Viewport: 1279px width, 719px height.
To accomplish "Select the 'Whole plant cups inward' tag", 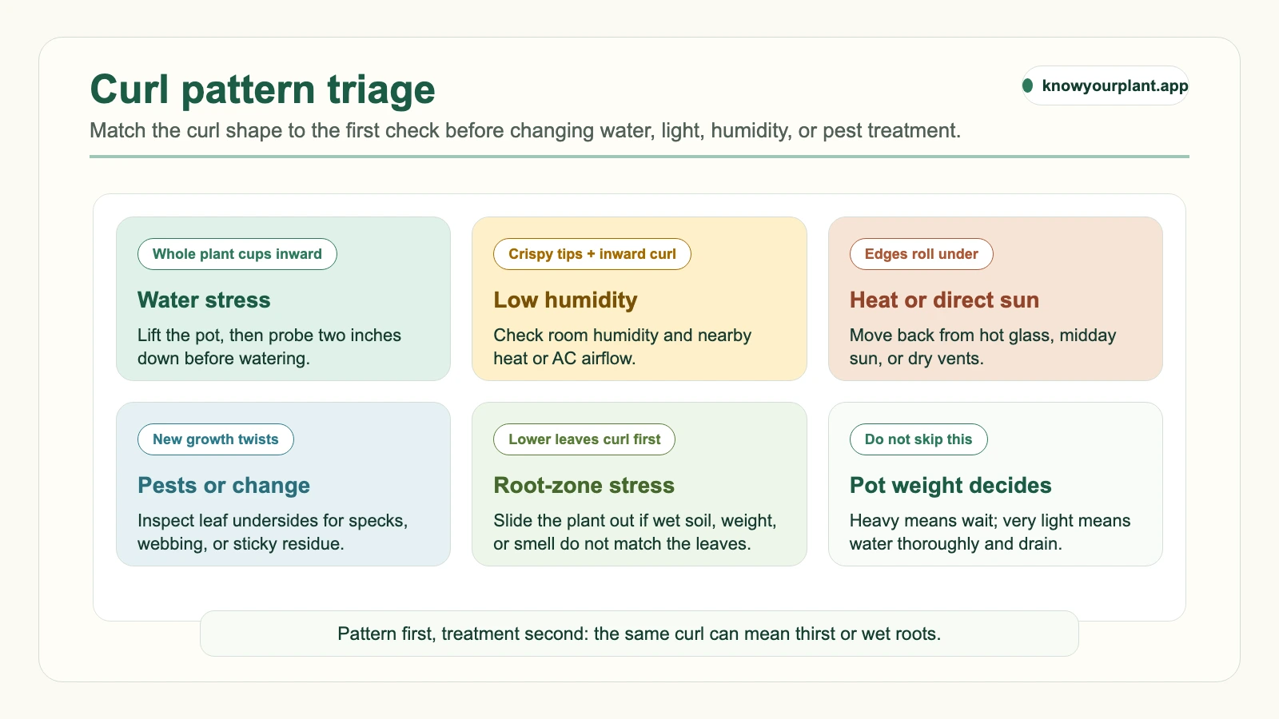I will (237, 254).
